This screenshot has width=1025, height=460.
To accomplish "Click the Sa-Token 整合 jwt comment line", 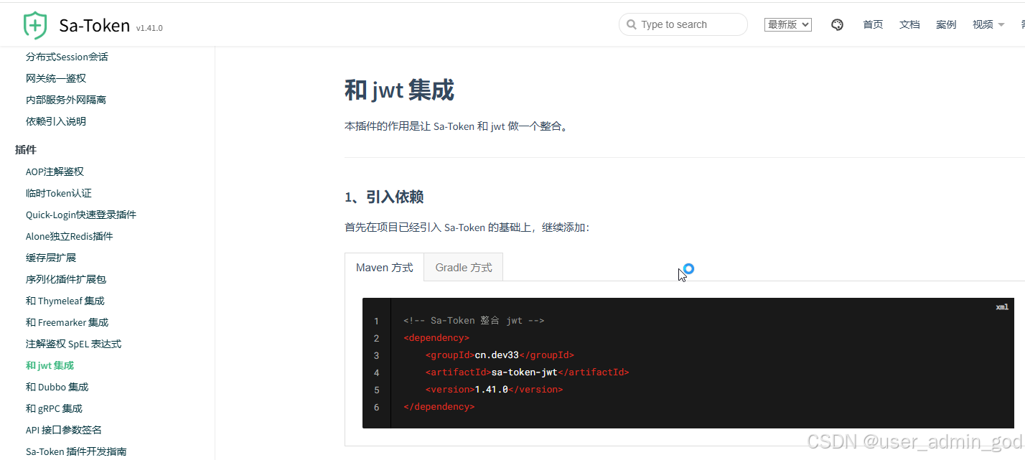I will coord(474,321).
